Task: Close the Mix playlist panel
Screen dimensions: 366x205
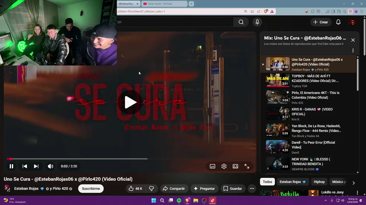Action: point(353,40)
